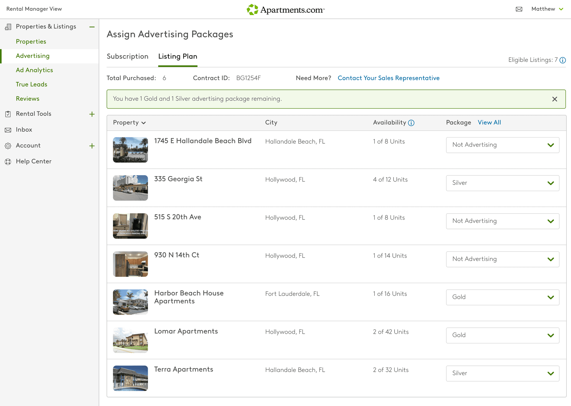Dismiss the remaining packages notification banner
This screenshot has width=571, height=406.
[x=555, y=99]
